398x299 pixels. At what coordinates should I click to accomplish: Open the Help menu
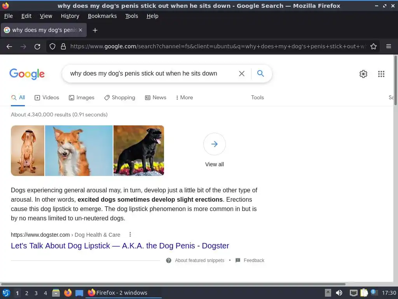152,16
